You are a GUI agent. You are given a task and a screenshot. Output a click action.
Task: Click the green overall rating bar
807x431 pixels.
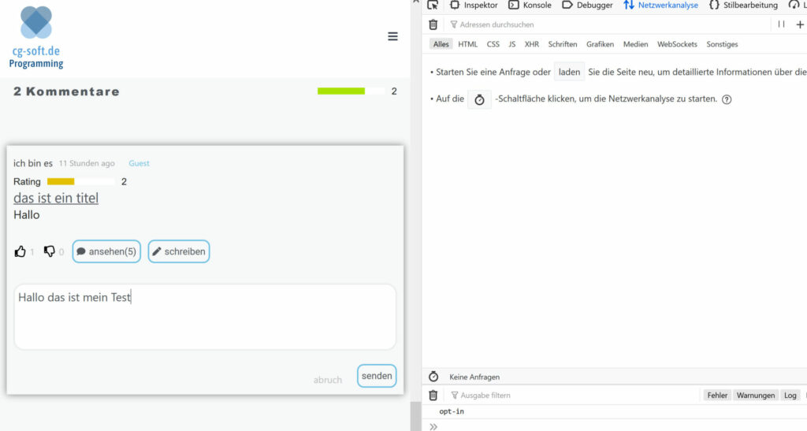click(351, 91)
